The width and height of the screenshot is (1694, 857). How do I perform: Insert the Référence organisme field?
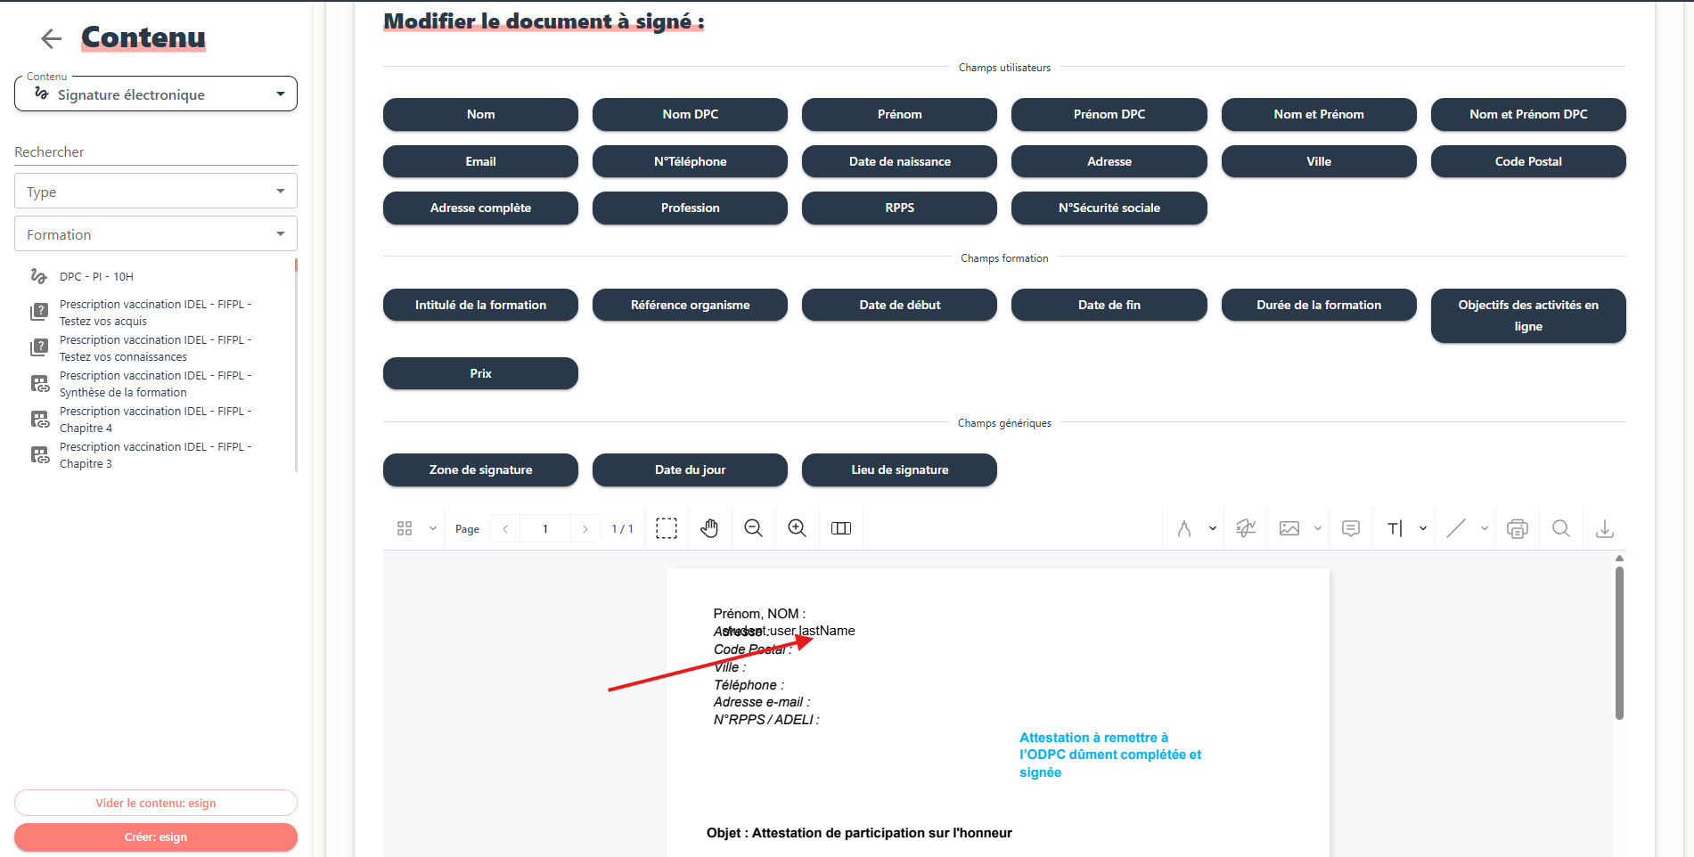tap(690, 305)
